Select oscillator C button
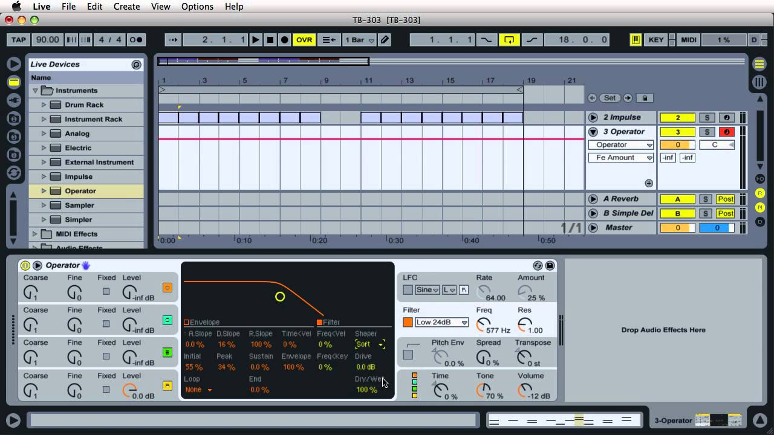Image resolution: width=774 pixels, height=435 pixels. coord(167,320)
